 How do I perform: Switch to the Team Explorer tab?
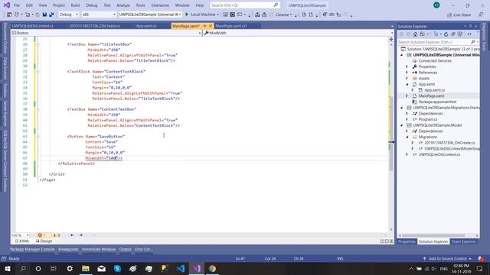[464, 241]
